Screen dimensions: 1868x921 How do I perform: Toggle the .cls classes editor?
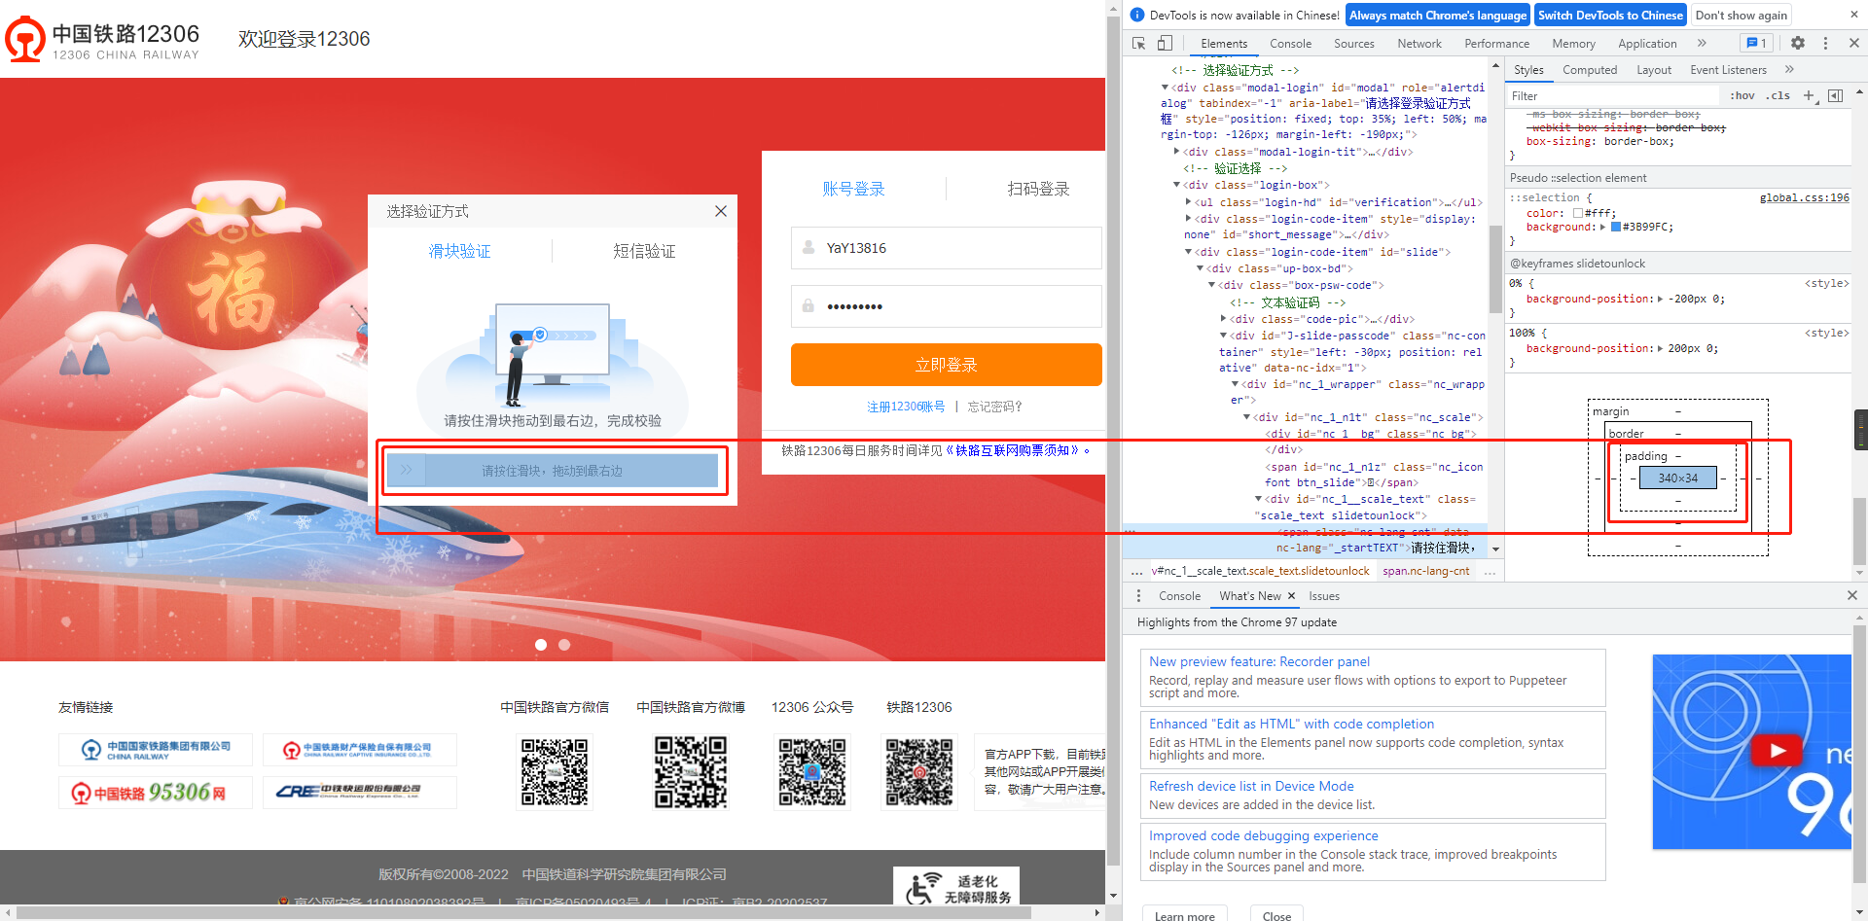(x=1778, y=95)
